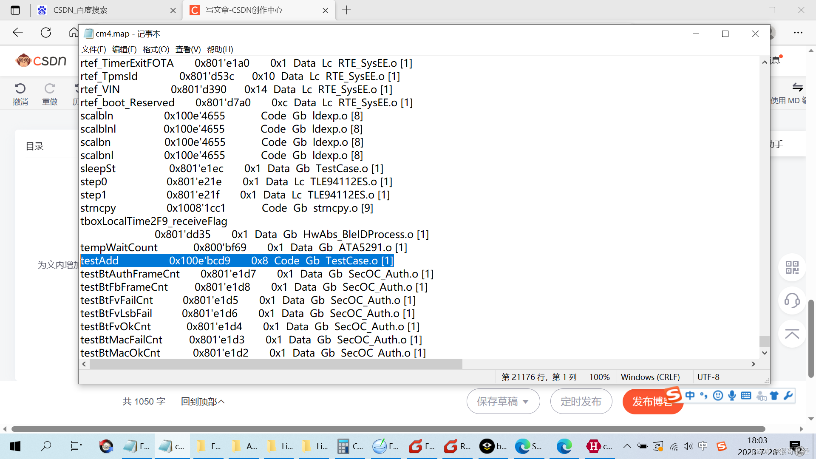Click the redo (重做) icon
Viewport: 816px width, 459px height.
[x=50, y=88]
